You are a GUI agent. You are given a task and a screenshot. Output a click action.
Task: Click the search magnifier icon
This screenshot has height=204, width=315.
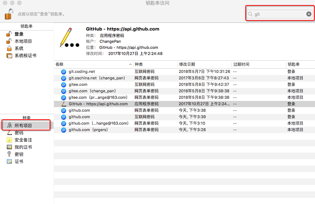pyautogui.click(x=250, y=14)
